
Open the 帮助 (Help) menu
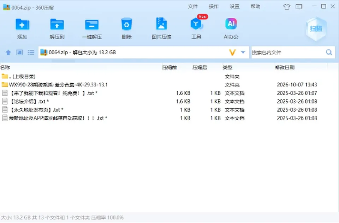click(x=255, y=6)
